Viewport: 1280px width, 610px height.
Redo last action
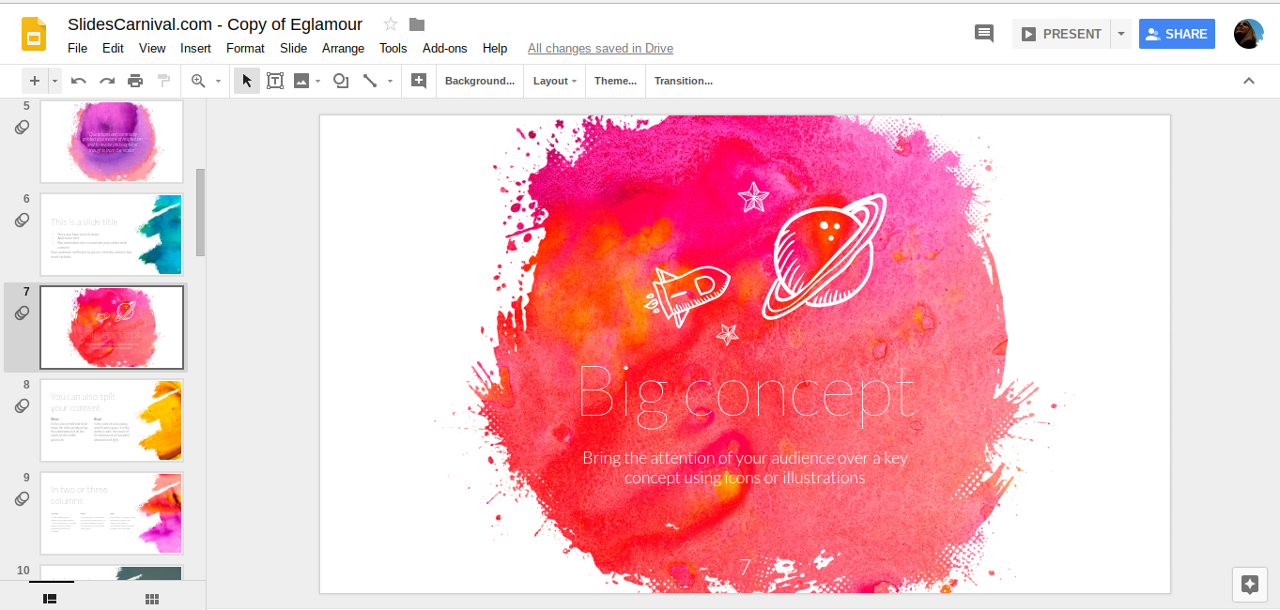pyautogui.click(x=107, y=81)
